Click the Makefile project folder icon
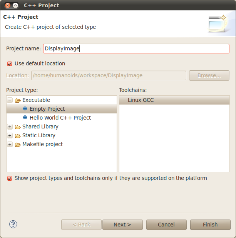236x238 pixels. (x=18, y=145)
